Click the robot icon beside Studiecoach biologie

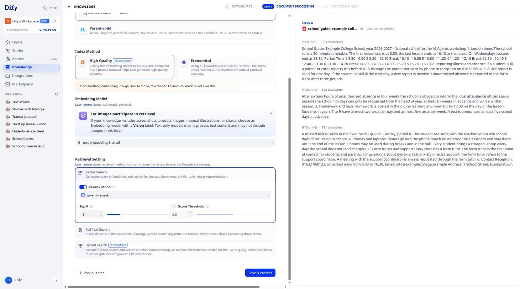8,109
